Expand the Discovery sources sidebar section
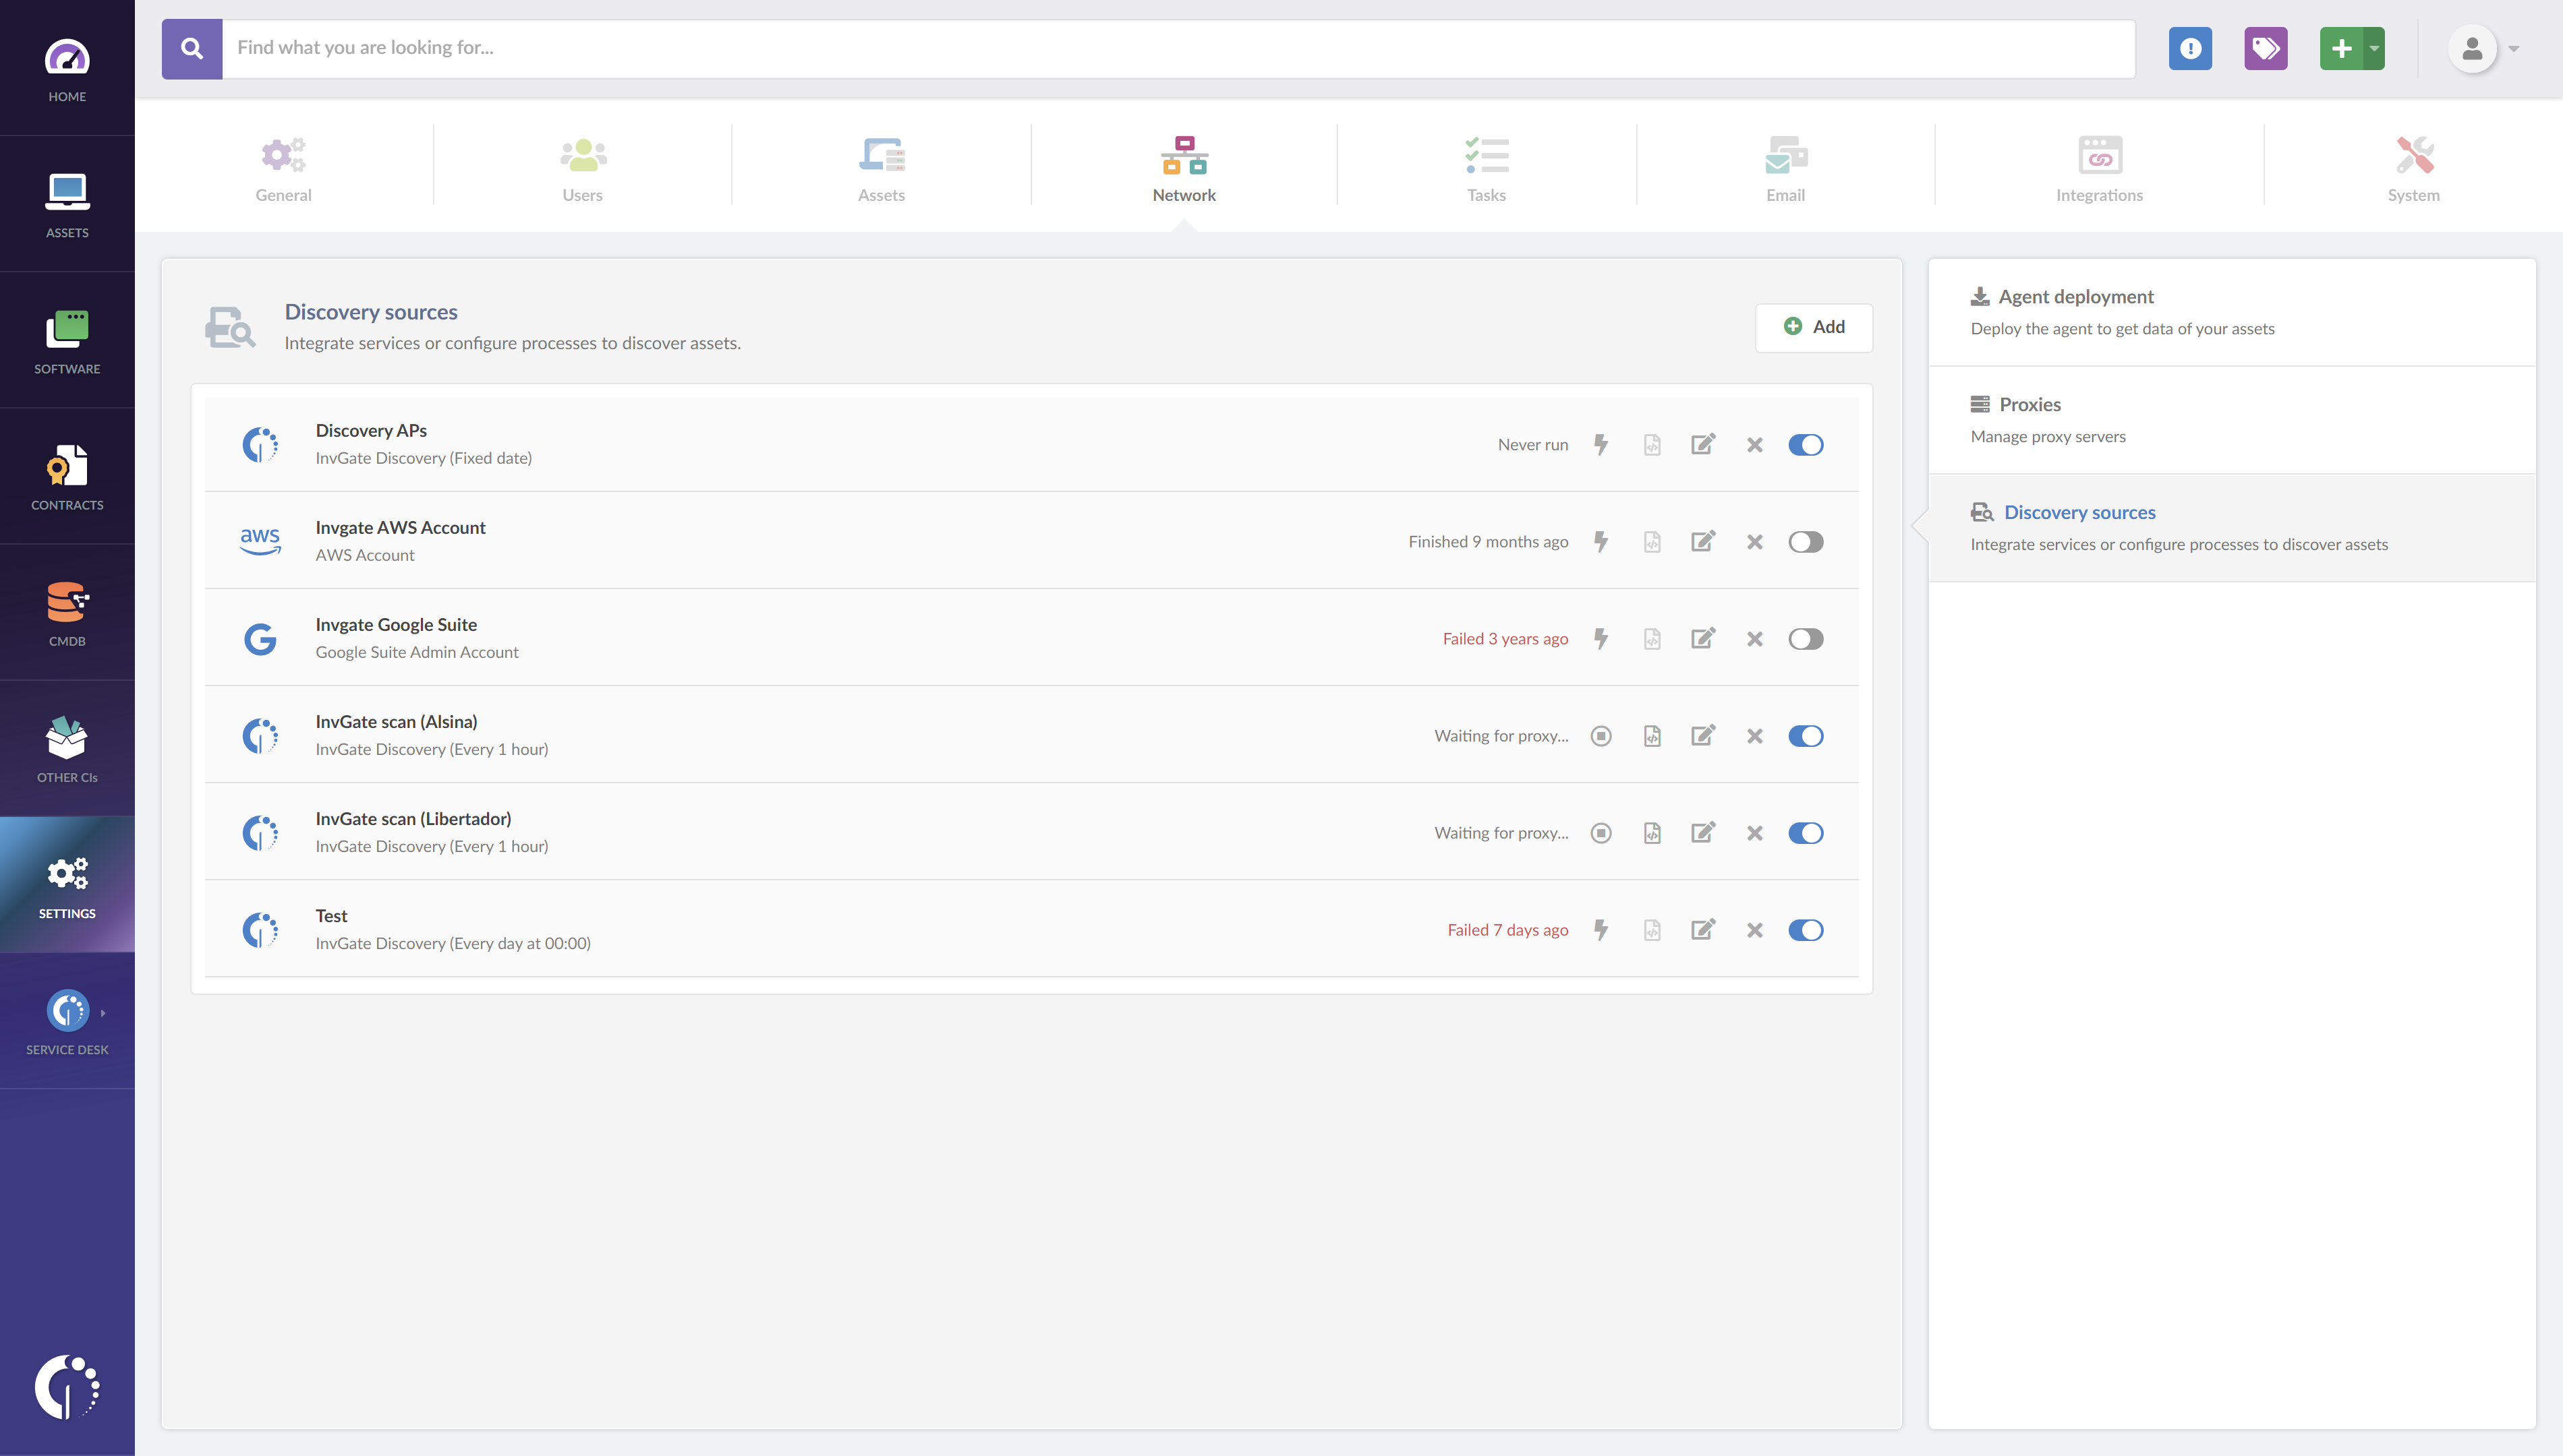Screen dimensions: 2563x1456 coord(2079,512)
